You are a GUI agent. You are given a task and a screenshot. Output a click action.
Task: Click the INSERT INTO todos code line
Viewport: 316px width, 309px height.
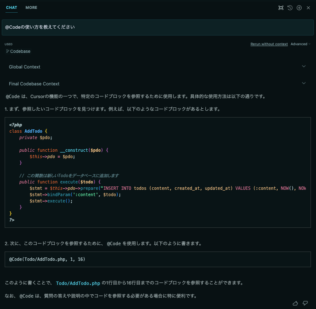point(167,188)
